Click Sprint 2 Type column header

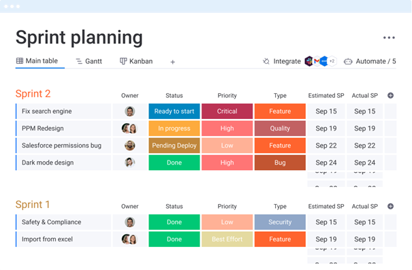point(280,95)
